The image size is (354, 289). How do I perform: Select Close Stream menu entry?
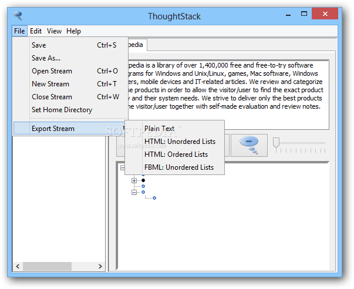(70, 97)
